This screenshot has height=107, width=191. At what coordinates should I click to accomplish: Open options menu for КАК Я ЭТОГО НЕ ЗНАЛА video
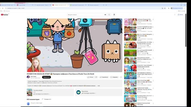(x=153, y=58)
